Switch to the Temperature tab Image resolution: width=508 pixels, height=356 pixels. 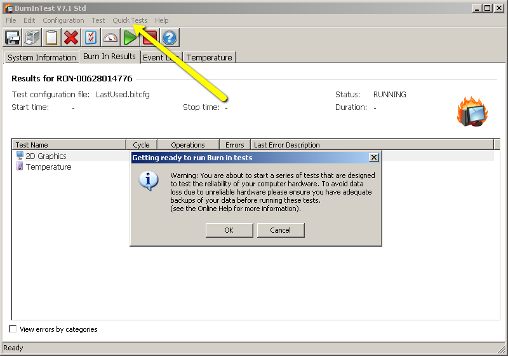coord(210,57)
